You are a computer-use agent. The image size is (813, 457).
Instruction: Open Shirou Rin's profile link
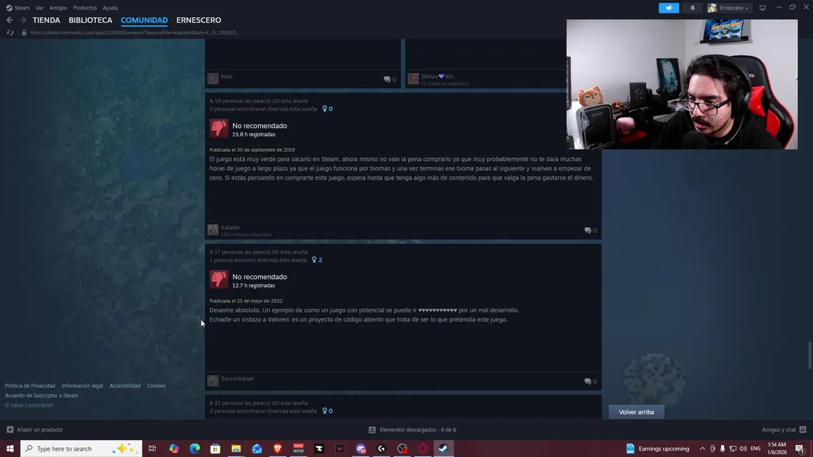tap(437, 76)
